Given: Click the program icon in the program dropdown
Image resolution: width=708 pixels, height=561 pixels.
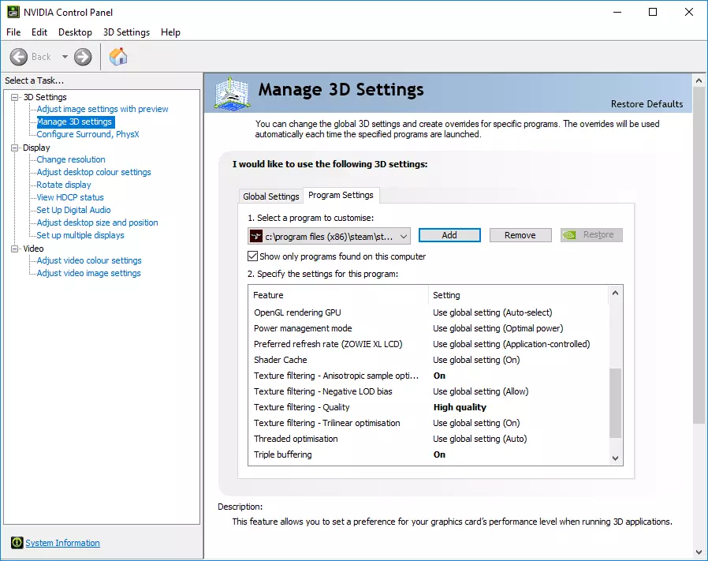Looking at the screenshot, I should tap(256, 236).
